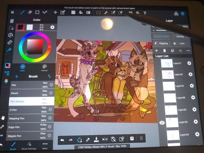Select the Move tool icon
Image resolution: width=204 pixels, height=153 pixels.
pyautogui.click(x=55, y=12)
